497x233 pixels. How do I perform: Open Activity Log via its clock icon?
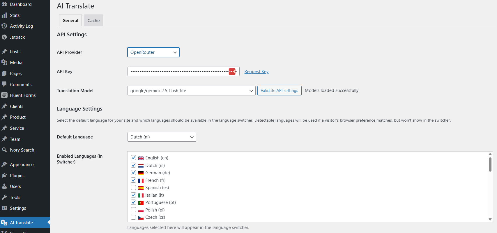pos(4,26)
